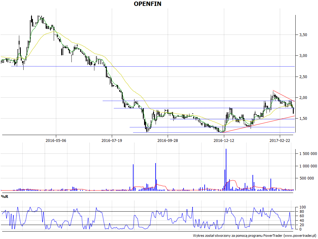Click the 1,50 price axis label
This screenshot has width=318, height=239.
pos(303,119)
